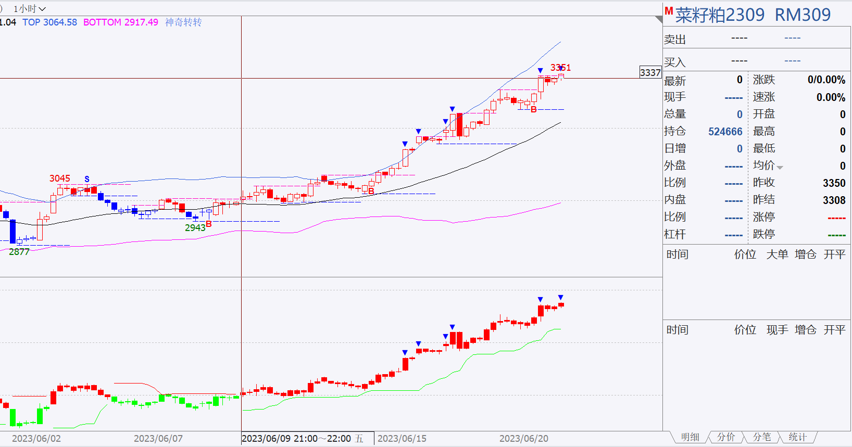The width and height of the screenshot is (852, 447).
Task: Click the 菜籽粕2309 contract title
Action: 720,15
